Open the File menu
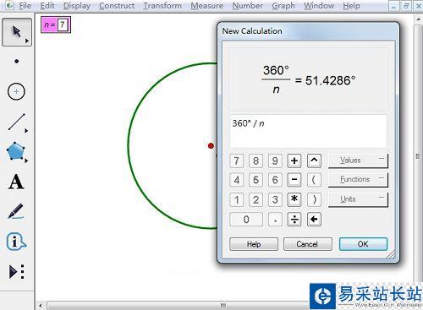 tap(25, 6)
